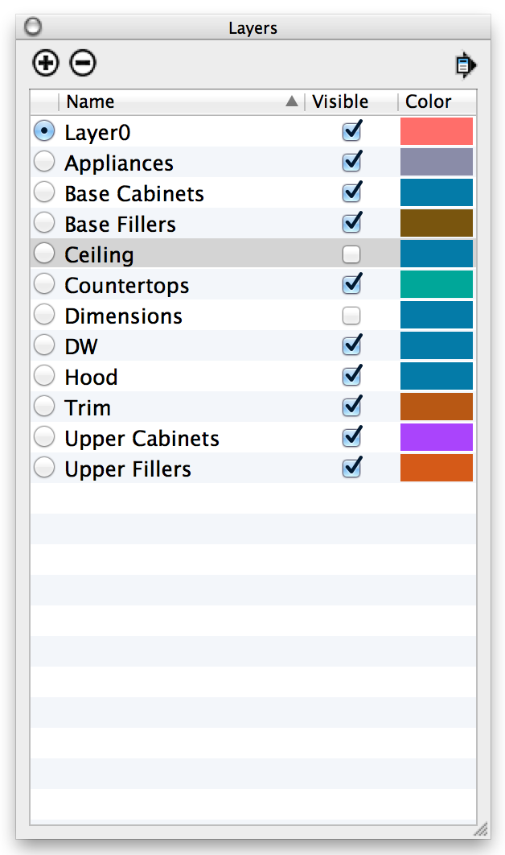Open the purple Upper Cabinets color swatch
This screenshot has height=855, width=505.
[x=437, y=438]
